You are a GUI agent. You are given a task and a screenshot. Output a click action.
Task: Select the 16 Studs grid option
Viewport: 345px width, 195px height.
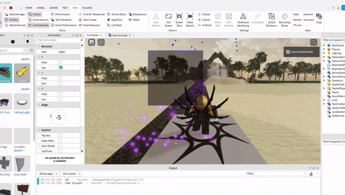coord(205,25)
